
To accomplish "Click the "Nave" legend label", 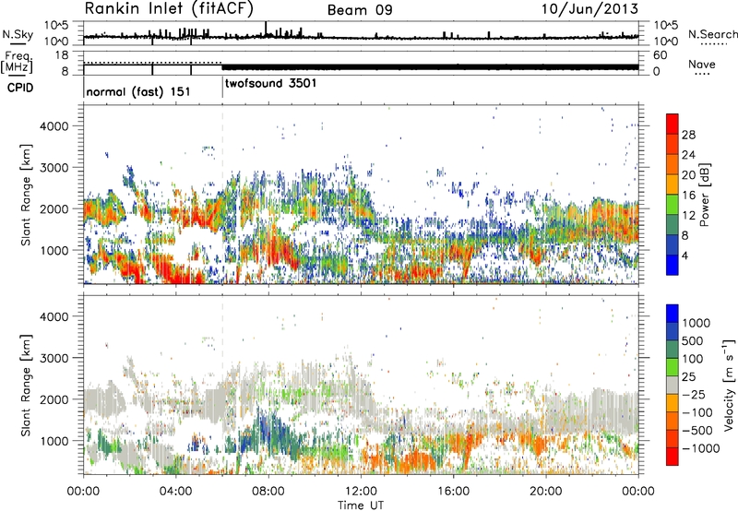I will (702, 64).
